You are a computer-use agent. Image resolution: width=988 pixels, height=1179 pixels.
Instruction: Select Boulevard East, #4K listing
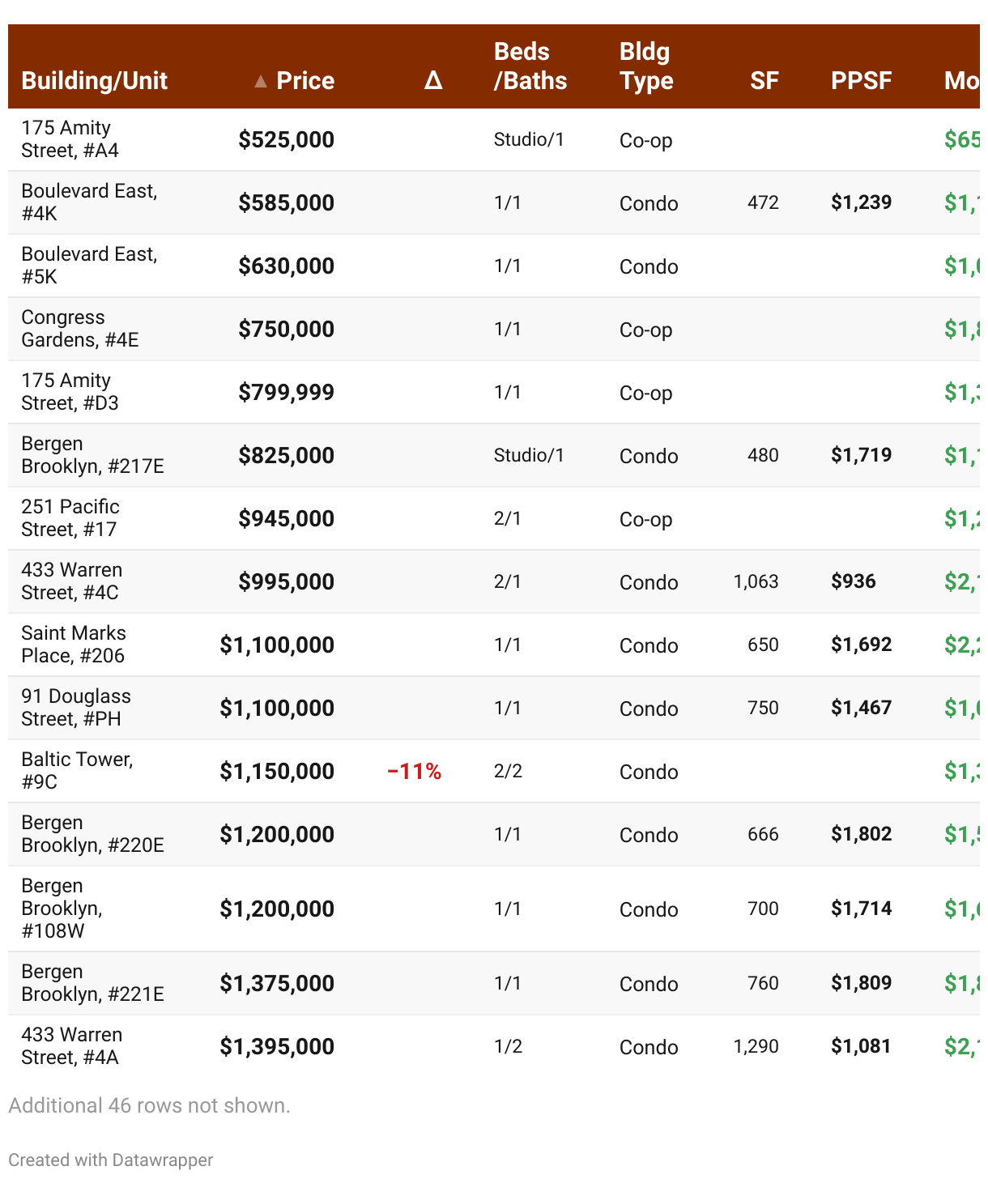pos(89,202)
